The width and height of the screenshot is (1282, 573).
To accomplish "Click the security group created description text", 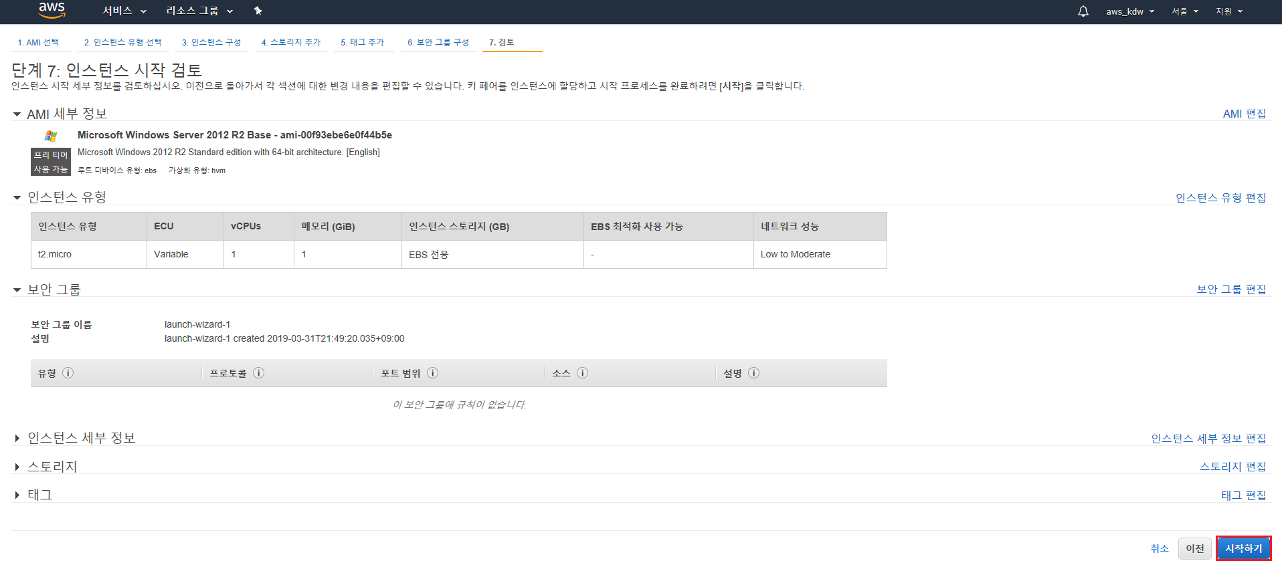I will (x=284, y=338).
